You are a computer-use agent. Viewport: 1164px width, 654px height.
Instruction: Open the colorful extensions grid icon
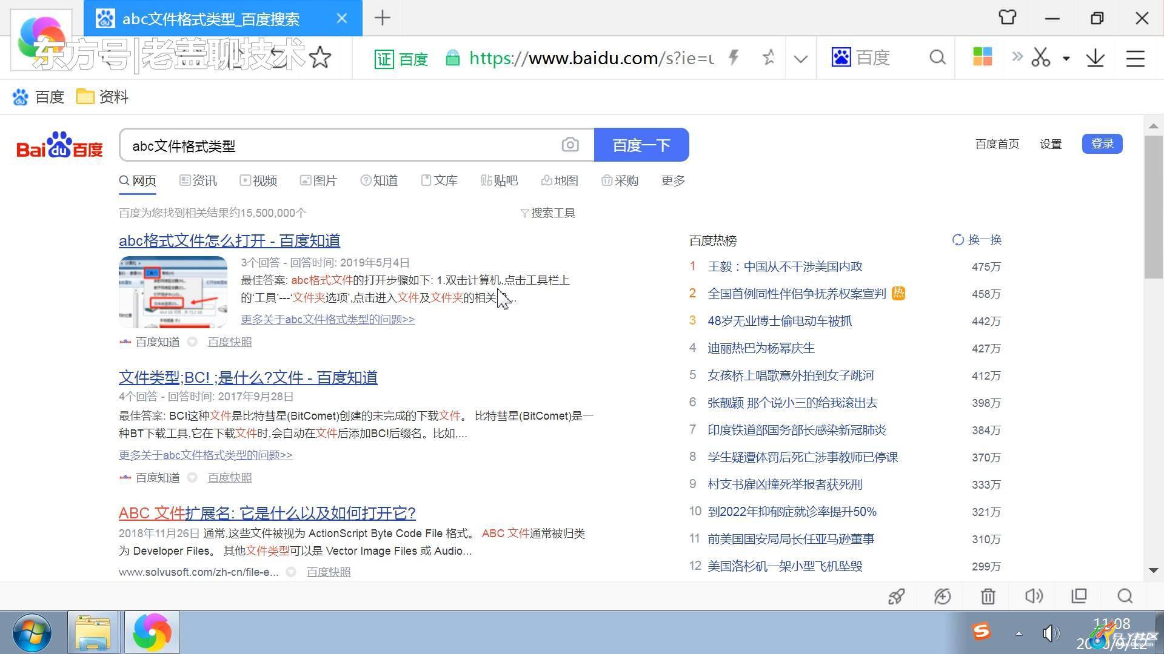coord(982,57)
